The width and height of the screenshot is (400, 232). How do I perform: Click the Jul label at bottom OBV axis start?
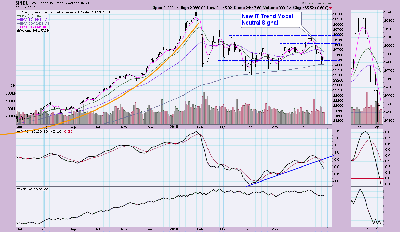click(19, 229)
